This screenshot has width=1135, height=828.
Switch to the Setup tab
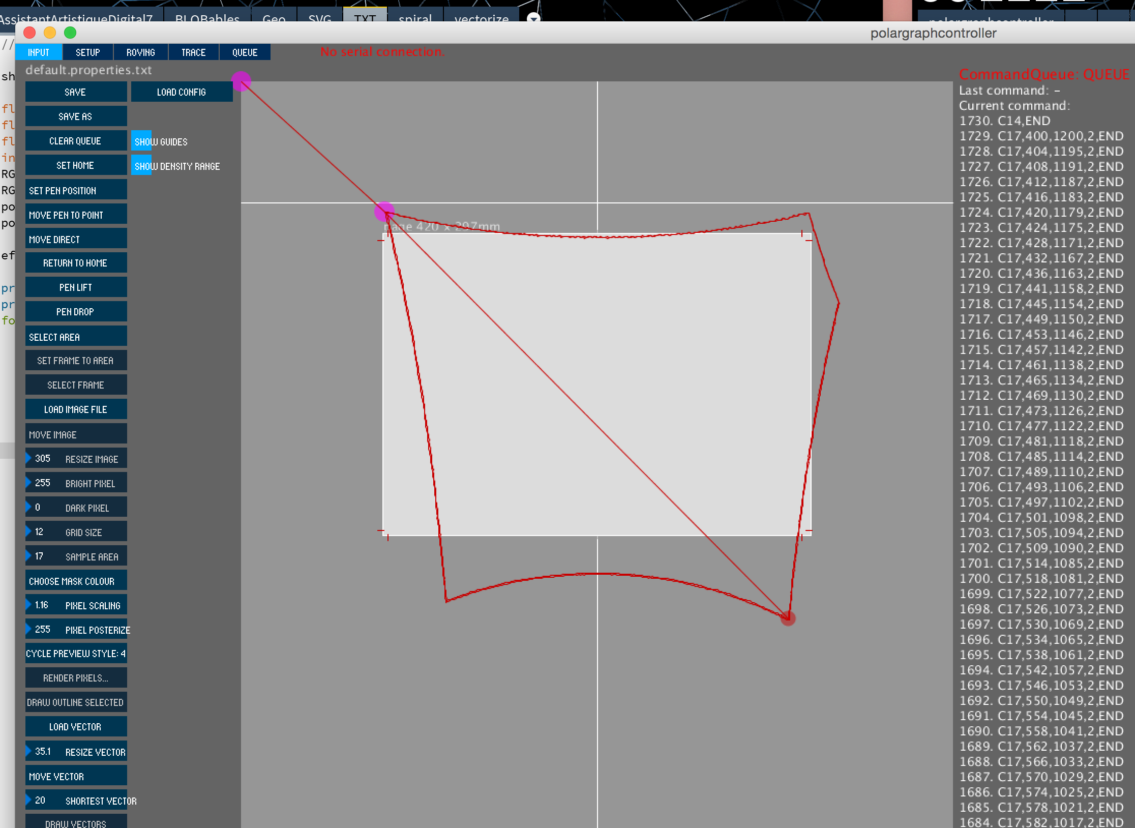click(87, 52)
